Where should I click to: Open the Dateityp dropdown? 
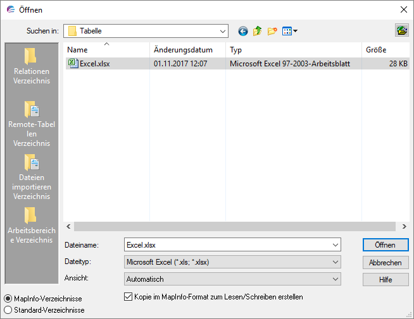pos(232,262)
